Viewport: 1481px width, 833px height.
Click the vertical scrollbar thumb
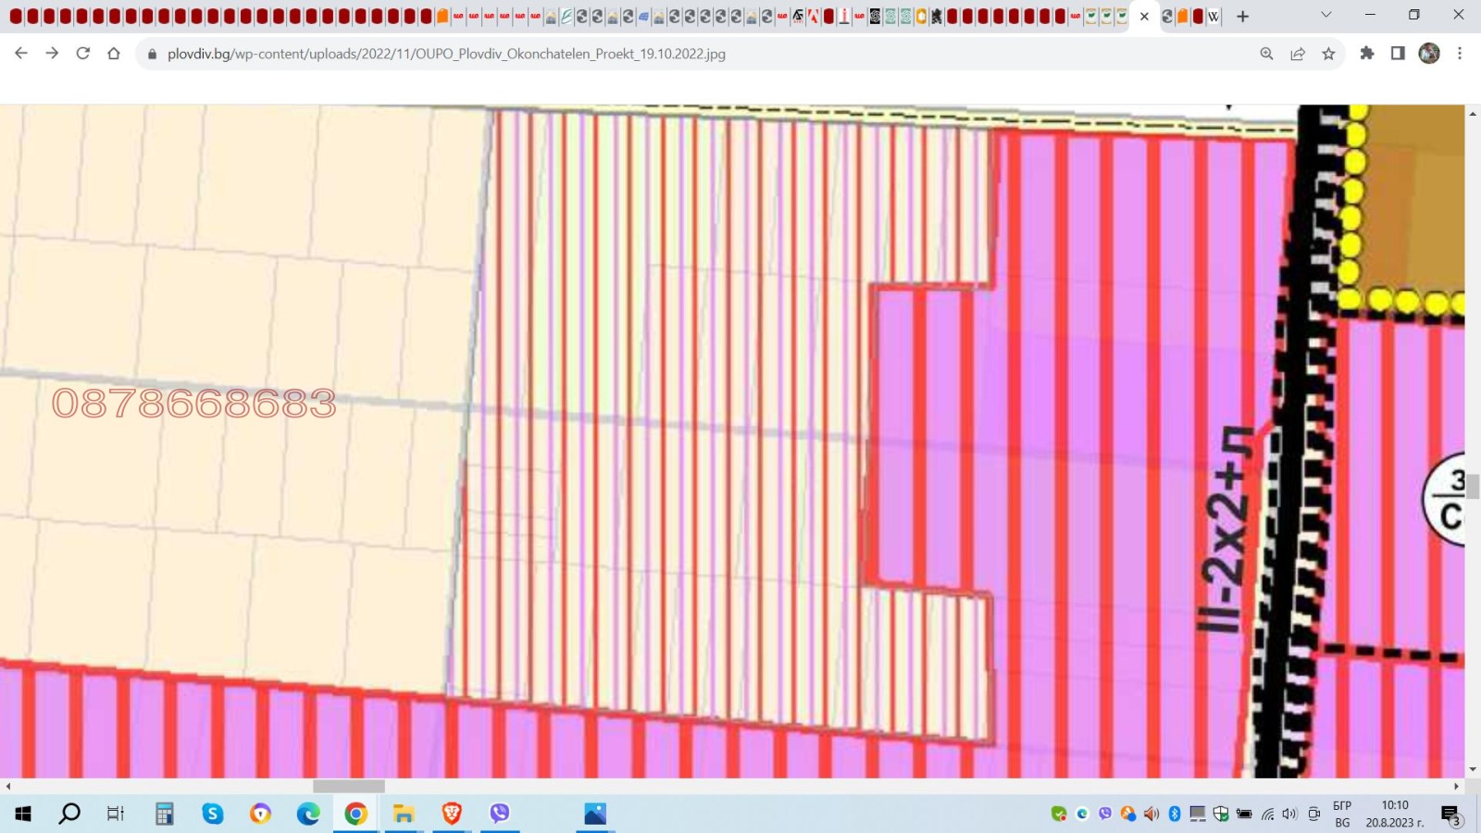click(x=1473, y=486)
